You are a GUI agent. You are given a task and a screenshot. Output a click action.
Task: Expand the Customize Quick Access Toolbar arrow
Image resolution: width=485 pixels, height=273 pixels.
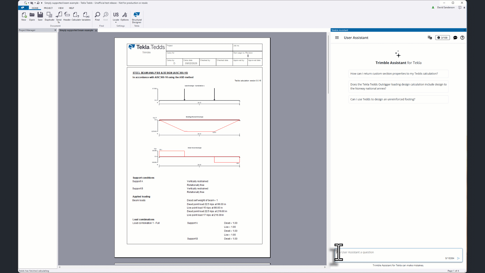tap(42, 3)
